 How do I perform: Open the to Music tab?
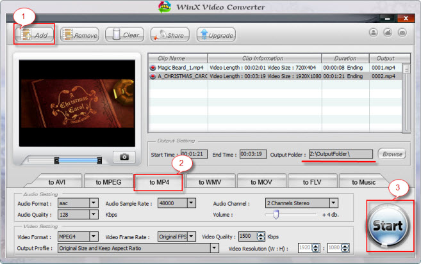pos(363,182)
